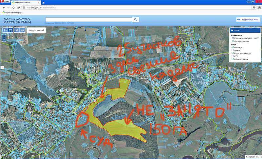
Task: Open the Opera menu button
Action: (x=5, y=2)
